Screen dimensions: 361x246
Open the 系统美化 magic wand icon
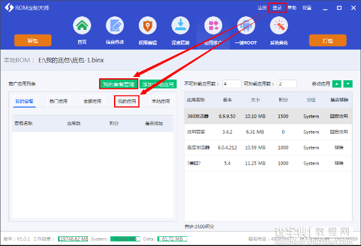click(x=279, y=25)
